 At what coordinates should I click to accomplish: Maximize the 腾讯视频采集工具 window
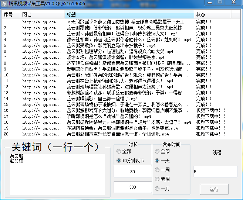coord(219,2)
